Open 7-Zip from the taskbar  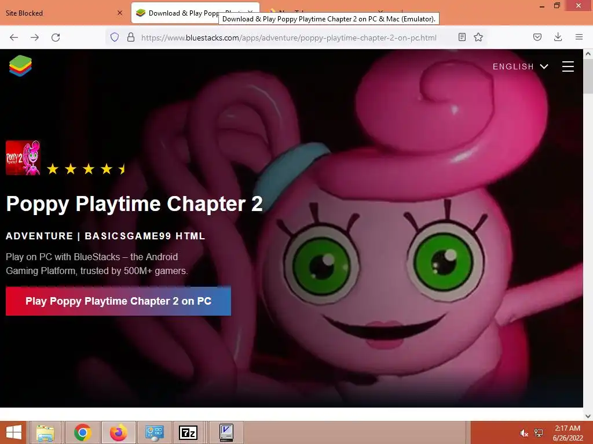click(188, 432)
